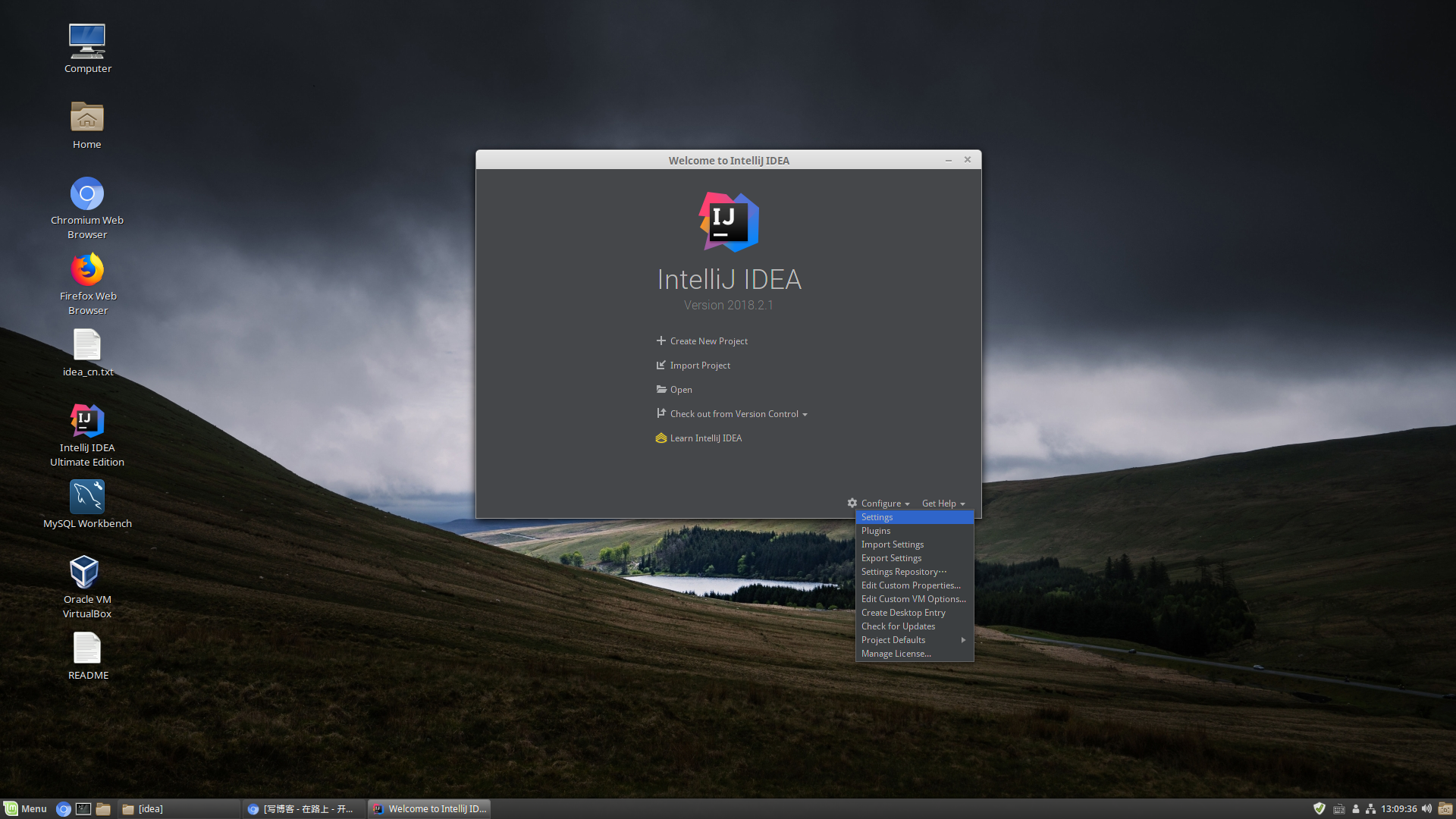Screen dimensions: 1456x819
Task: Select Check for Updates menu item
Action: point(915,626)
